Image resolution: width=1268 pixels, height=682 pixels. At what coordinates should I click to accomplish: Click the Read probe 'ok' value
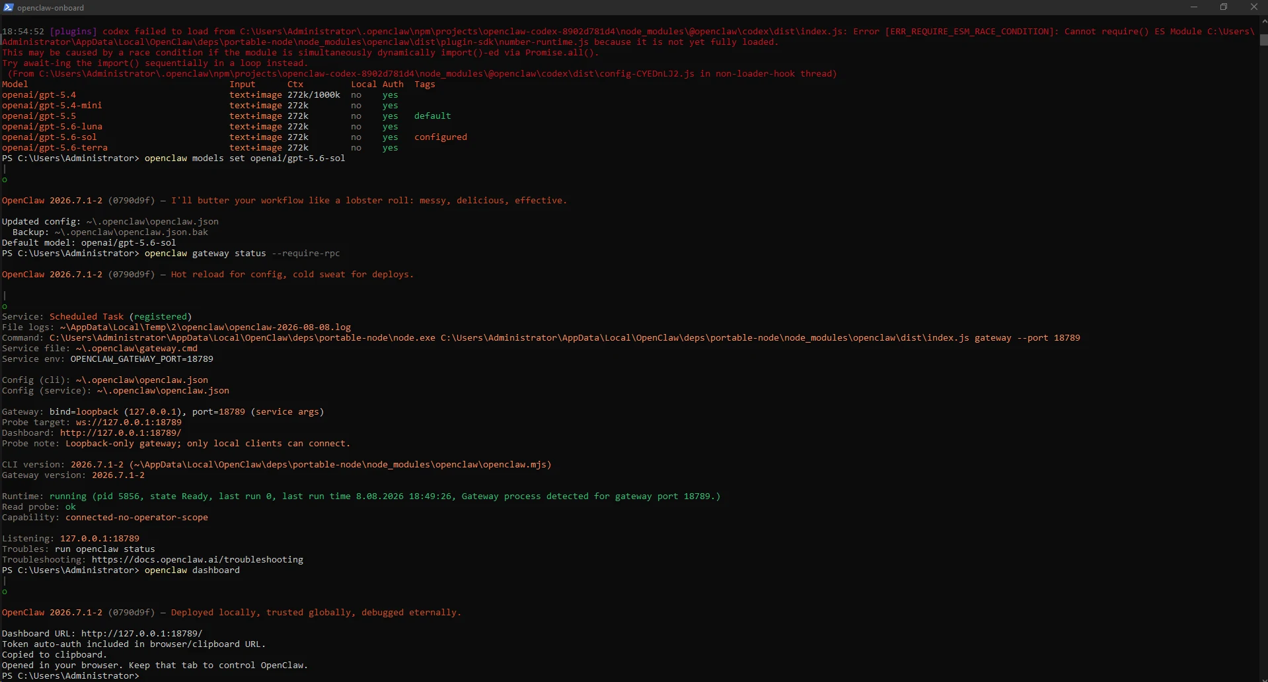click(71, 507)
